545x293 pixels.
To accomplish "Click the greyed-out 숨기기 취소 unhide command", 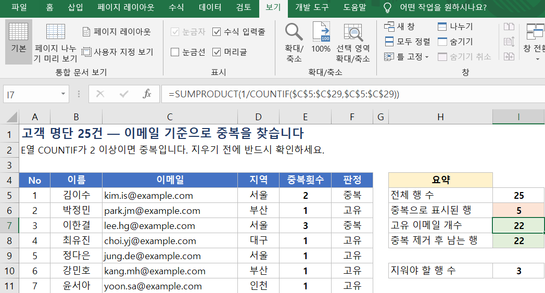I will pos(464,57).
